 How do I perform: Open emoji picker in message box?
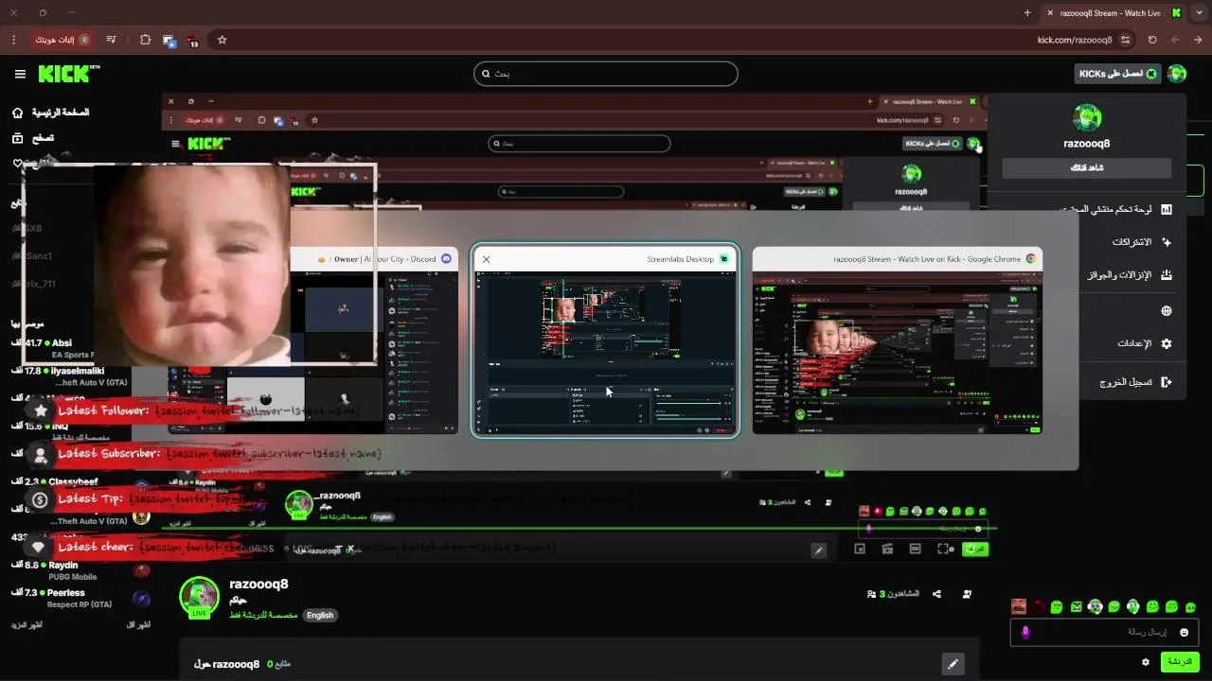tap(1184, 632)
